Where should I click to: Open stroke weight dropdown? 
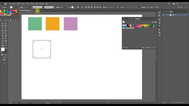tap(31, 7)
